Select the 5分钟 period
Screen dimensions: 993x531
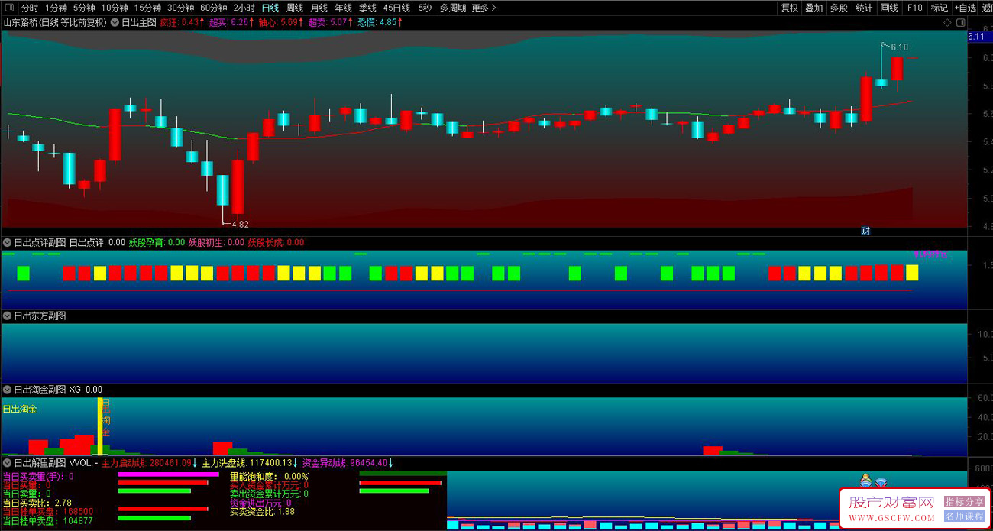[84, 8]
